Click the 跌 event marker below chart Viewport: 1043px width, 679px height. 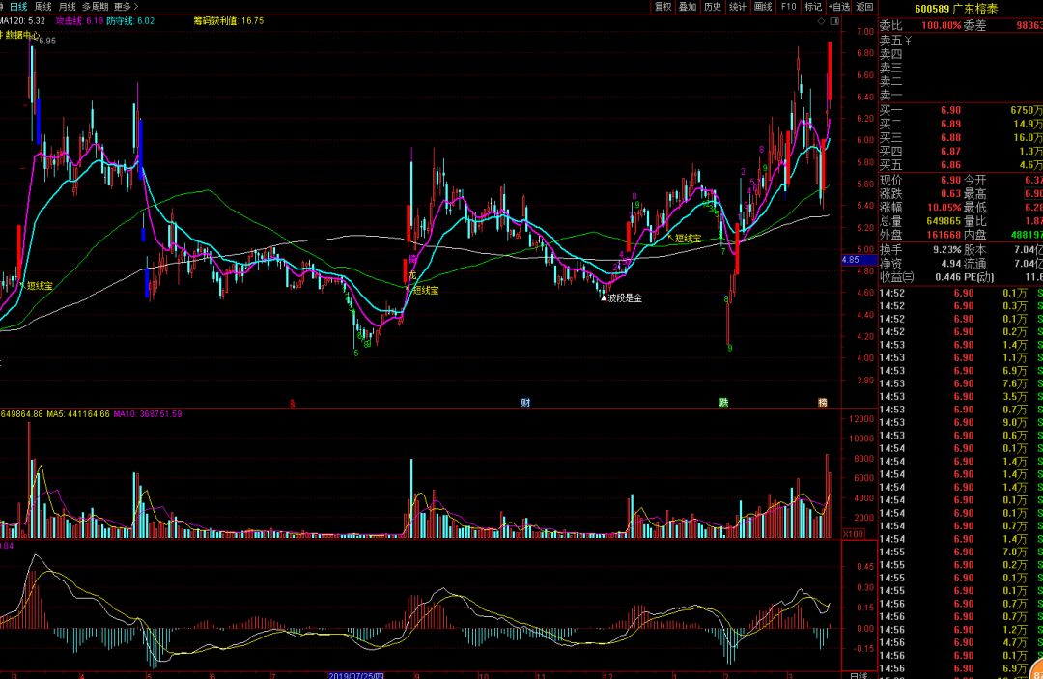[722, 401]
